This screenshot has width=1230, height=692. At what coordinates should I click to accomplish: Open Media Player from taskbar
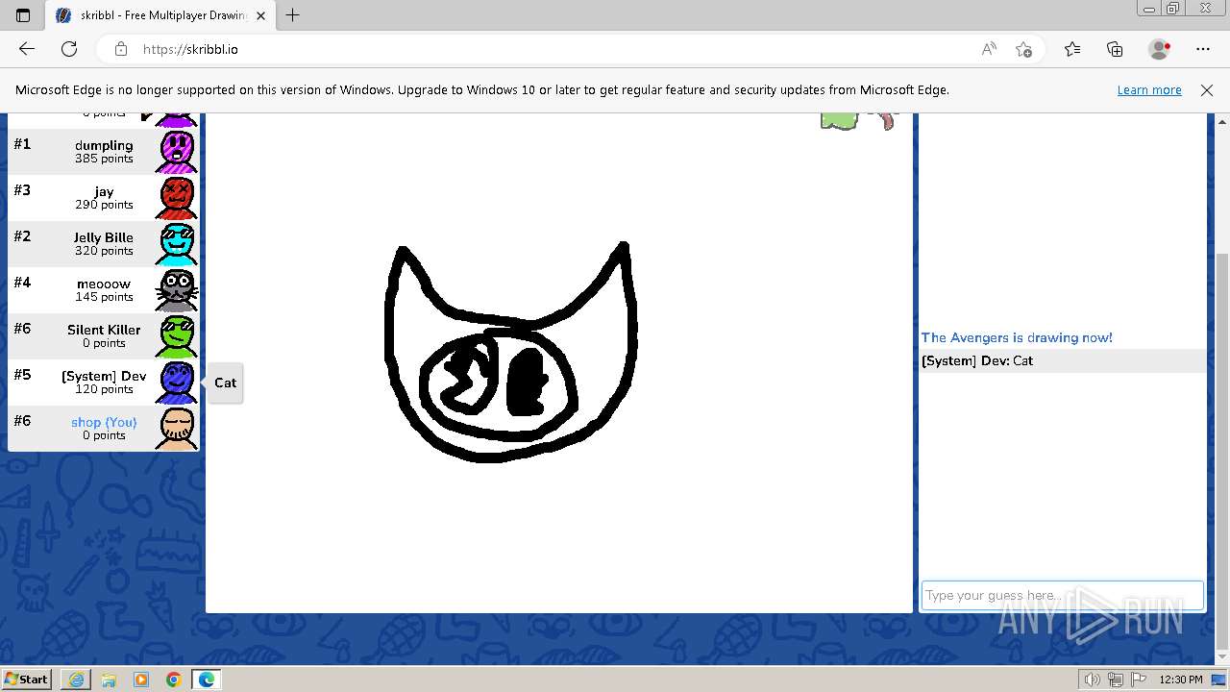(141, 680)
